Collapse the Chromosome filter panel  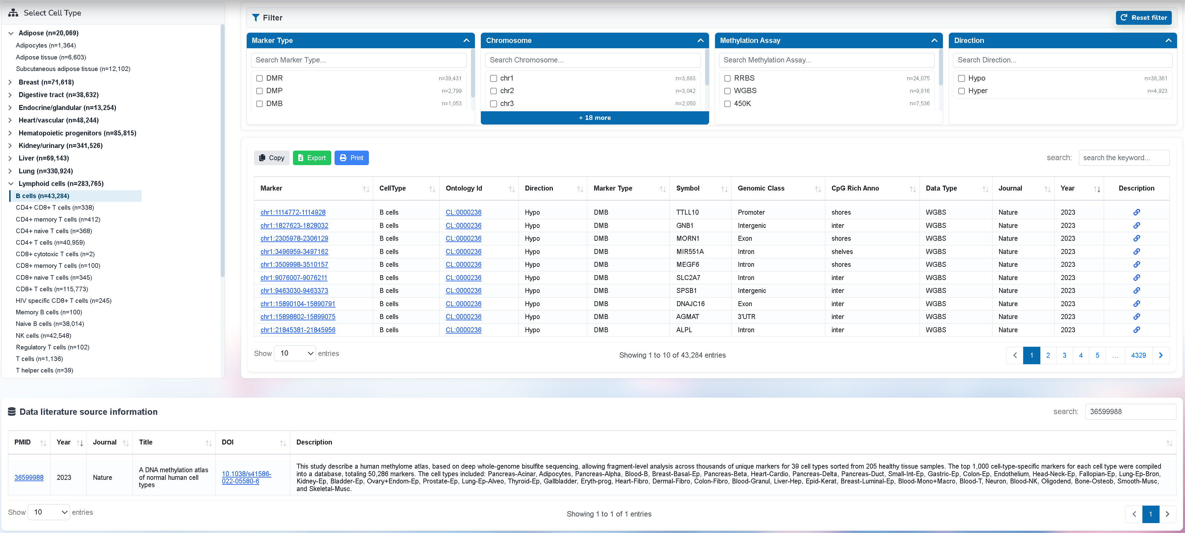tap(700, 41)
